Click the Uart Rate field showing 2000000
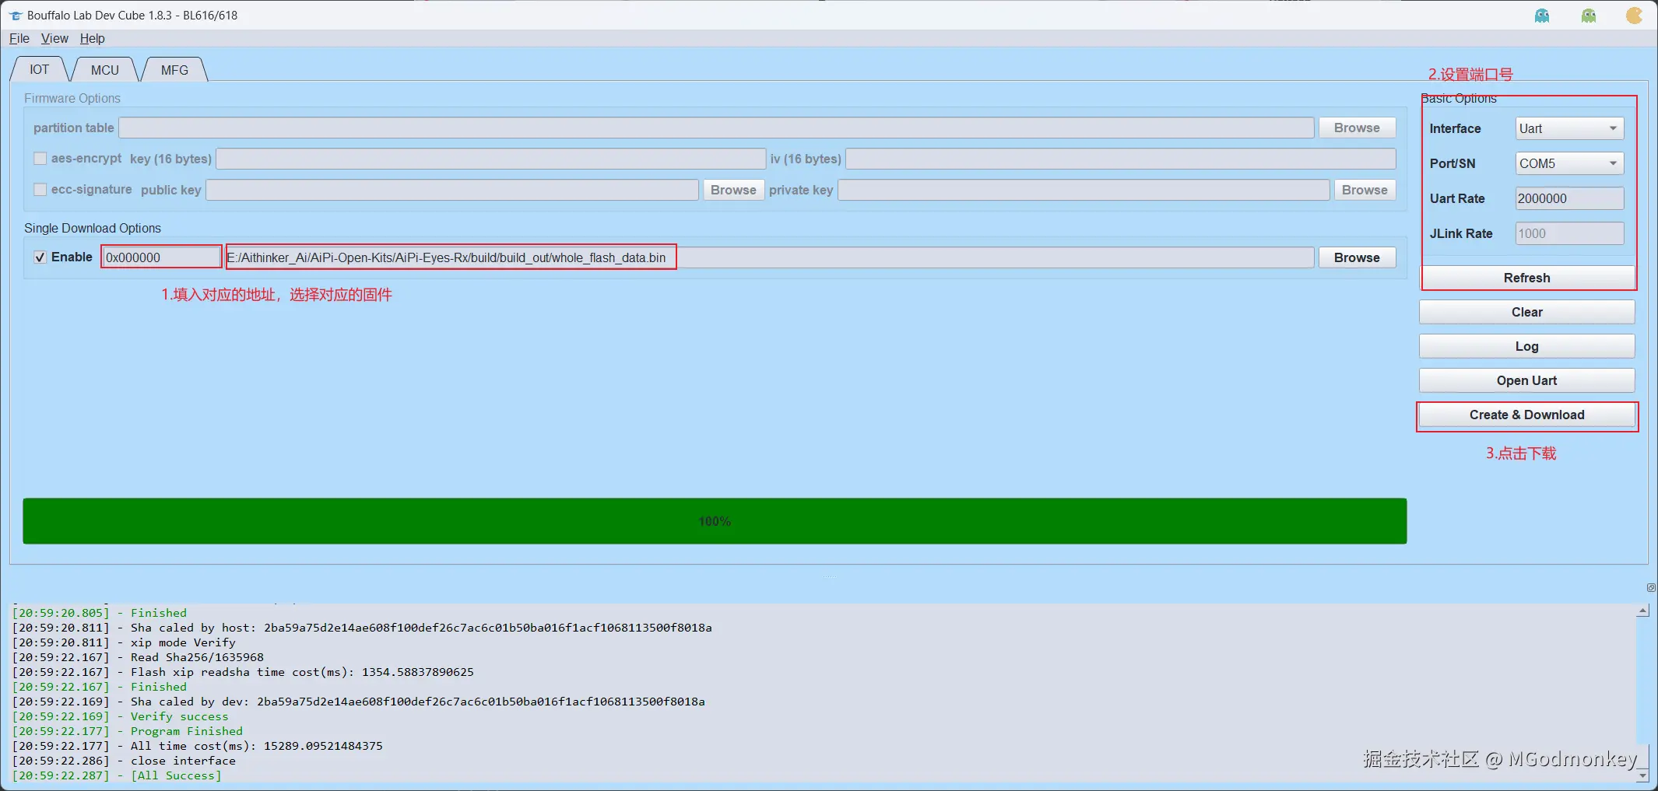 coord(1569,198)
